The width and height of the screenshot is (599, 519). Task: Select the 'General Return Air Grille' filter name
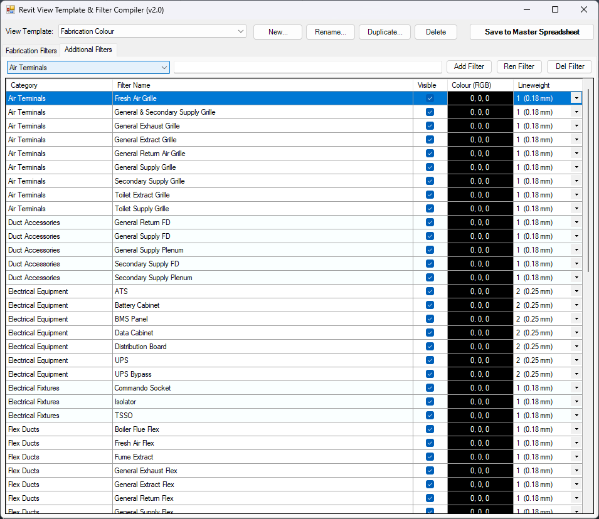click(150, 154)
